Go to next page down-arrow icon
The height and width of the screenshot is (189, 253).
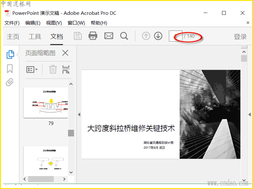(158, 36)
